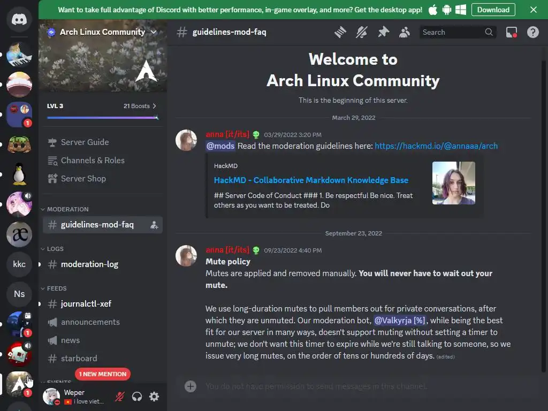The image size is (548, 411).
Task: Open Server Guide
Action: click(103, 142)
